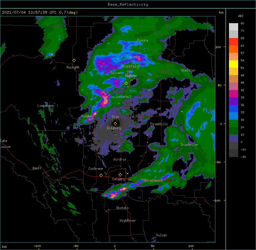Click the Base_Reflectivity title text
The width and height of the screenshot is (256, 250).
[x=128, y=4]
